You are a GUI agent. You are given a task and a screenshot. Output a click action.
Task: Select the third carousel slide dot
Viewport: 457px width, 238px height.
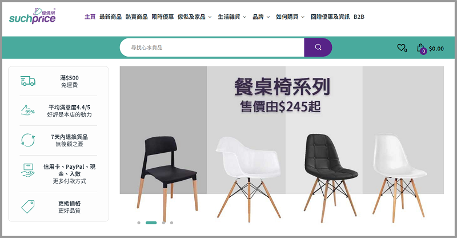[163, 223]
